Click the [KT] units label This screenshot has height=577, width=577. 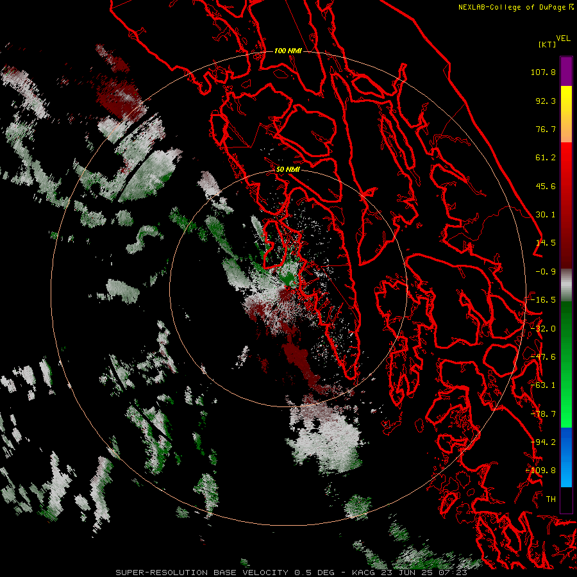(548, 44)
